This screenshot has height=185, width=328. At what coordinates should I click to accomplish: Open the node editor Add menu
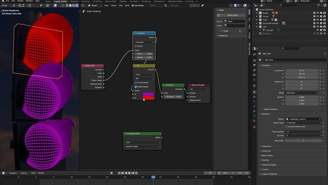121,6
